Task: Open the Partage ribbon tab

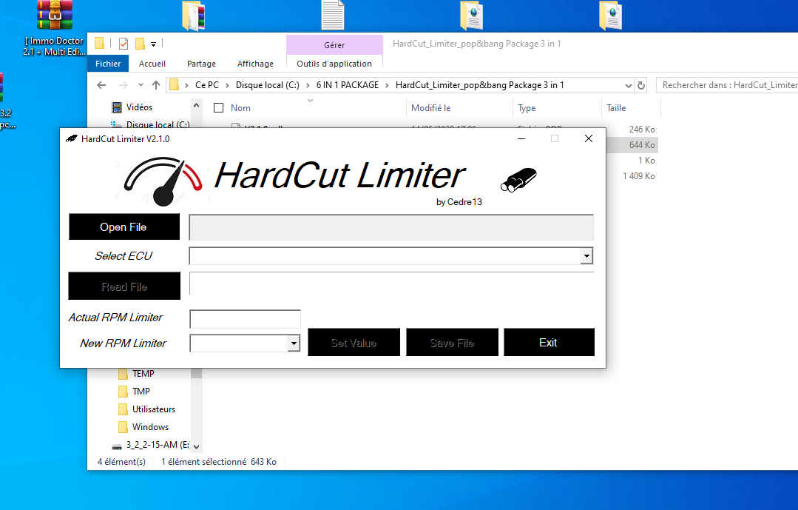Action: 201,64
